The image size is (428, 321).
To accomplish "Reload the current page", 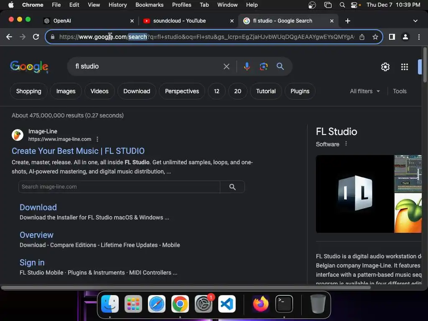I will coord(36,37).
